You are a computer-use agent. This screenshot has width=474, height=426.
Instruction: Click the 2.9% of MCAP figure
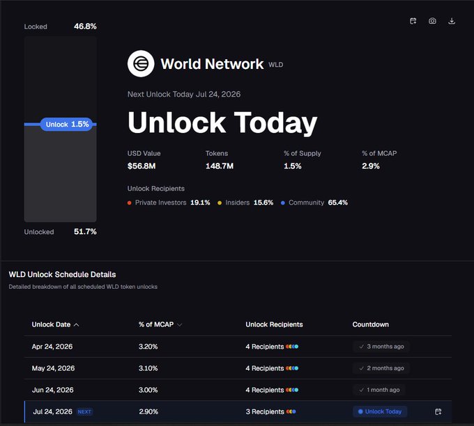coord(371,166)
